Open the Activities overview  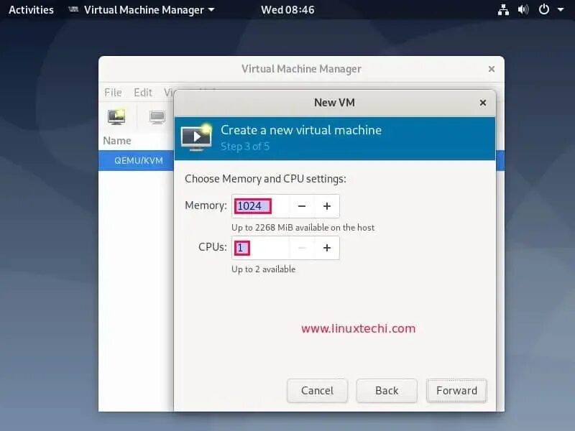[30, 9]
